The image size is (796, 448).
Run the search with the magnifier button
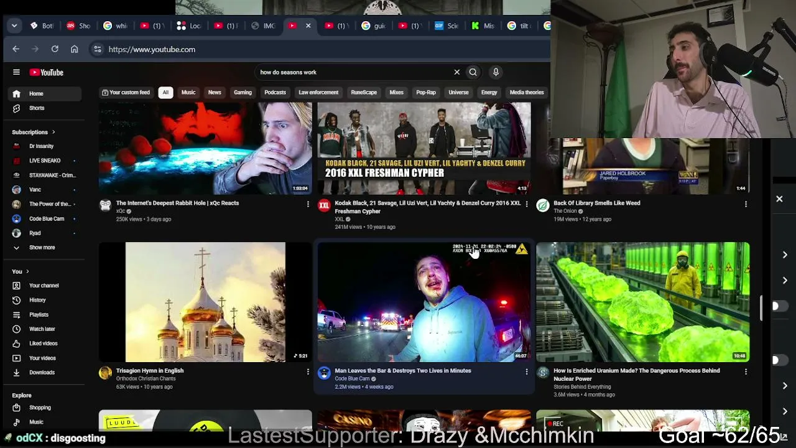click(x=473, y=72)
